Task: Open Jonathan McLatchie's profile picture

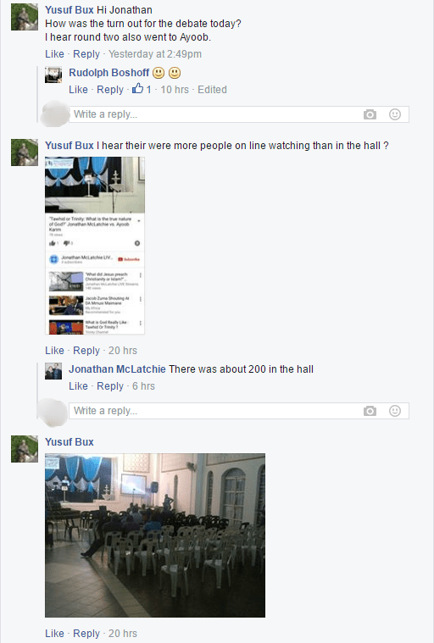Action: tap(53, 371)
